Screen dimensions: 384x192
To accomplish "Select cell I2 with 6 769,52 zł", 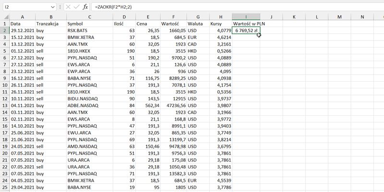I will point(246,30).
